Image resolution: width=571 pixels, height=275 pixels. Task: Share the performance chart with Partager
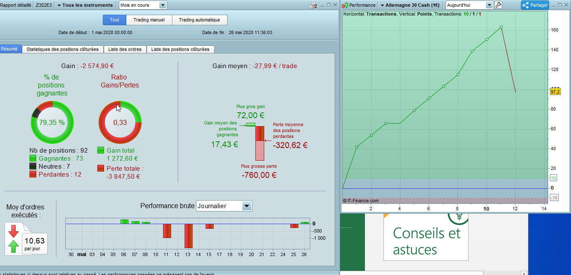click(x=535, y=5)
